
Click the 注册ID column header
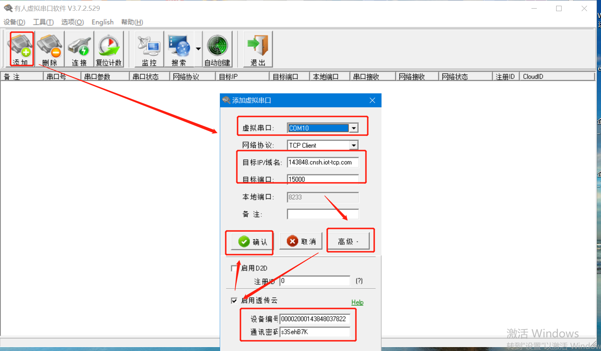506,76
